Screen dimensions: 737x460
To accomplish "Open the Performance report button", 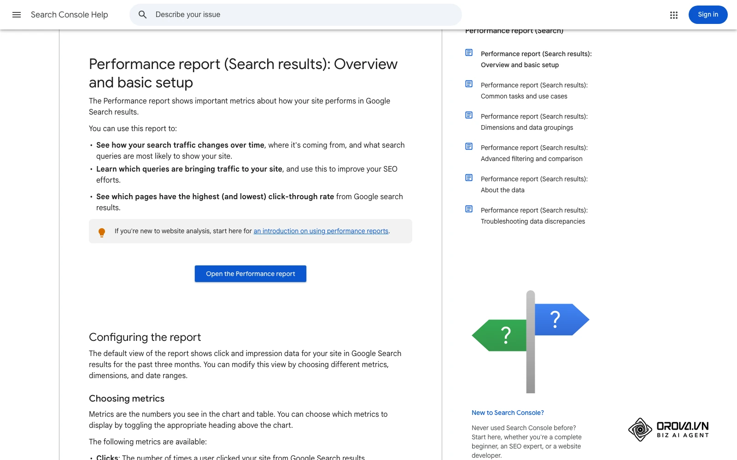I will [251, 274].
